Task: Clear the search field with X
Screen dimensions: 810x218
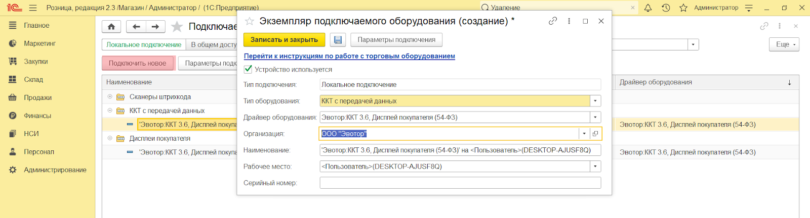Action: click(x=633, y=8)
